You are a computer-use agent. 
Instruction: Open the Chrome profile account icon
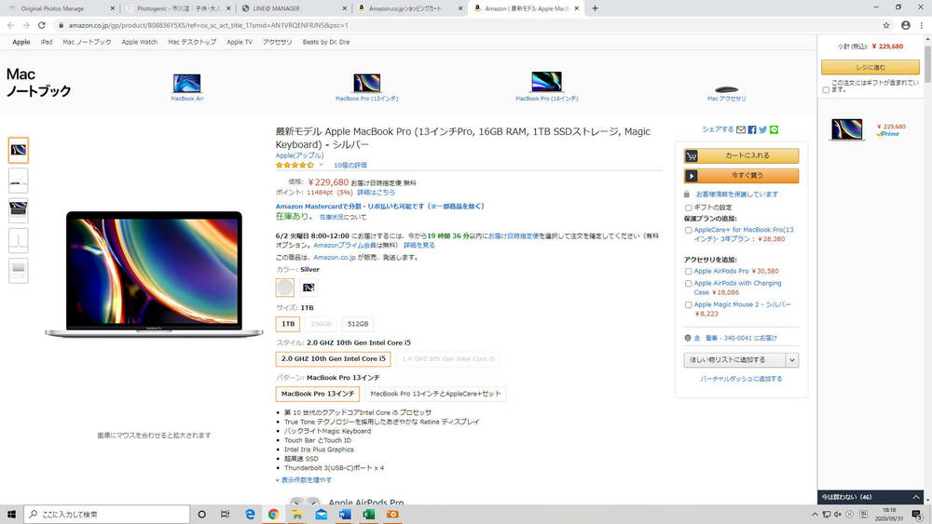tap(905, 25)
